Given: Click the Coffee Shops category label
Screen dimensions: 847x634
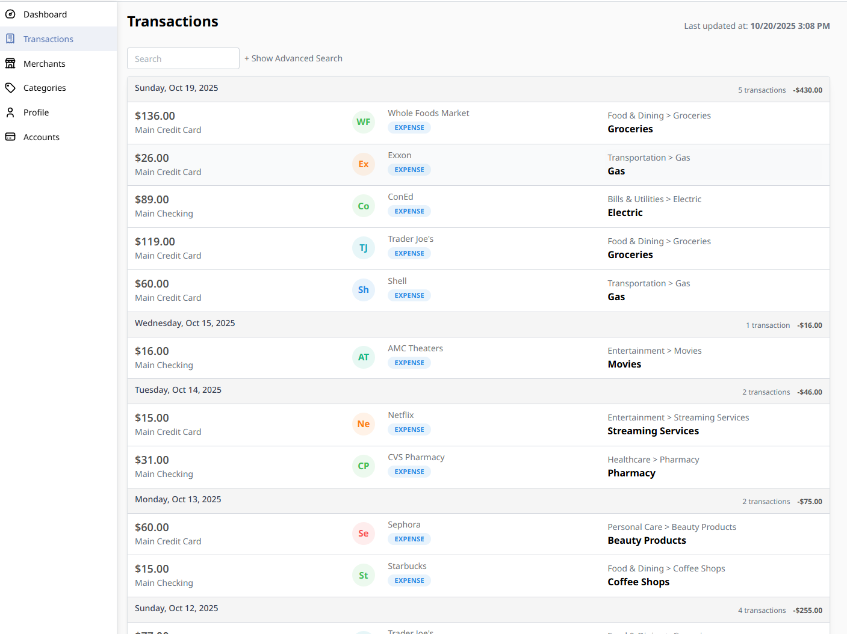Looking at the screenshot, I should (x=638, y=582).
